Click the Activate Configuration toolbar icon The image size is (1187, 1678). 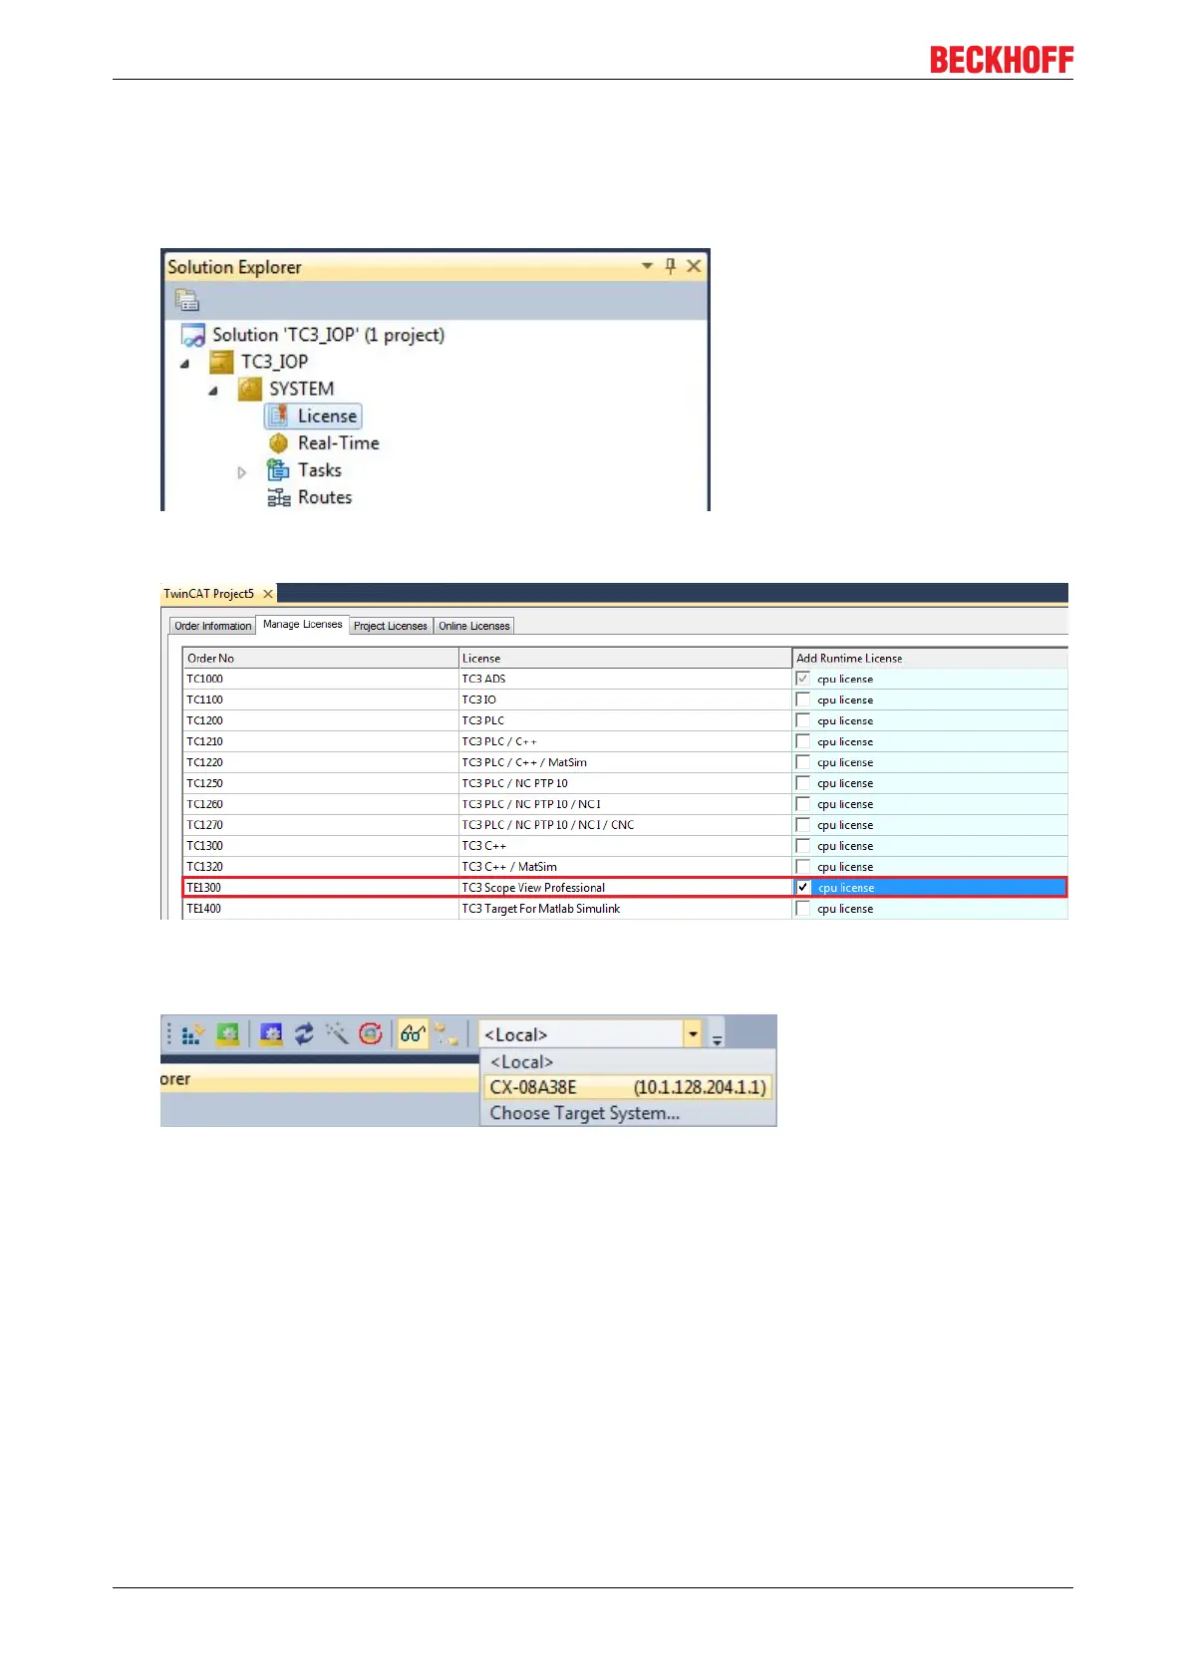tap(193, 1034)
